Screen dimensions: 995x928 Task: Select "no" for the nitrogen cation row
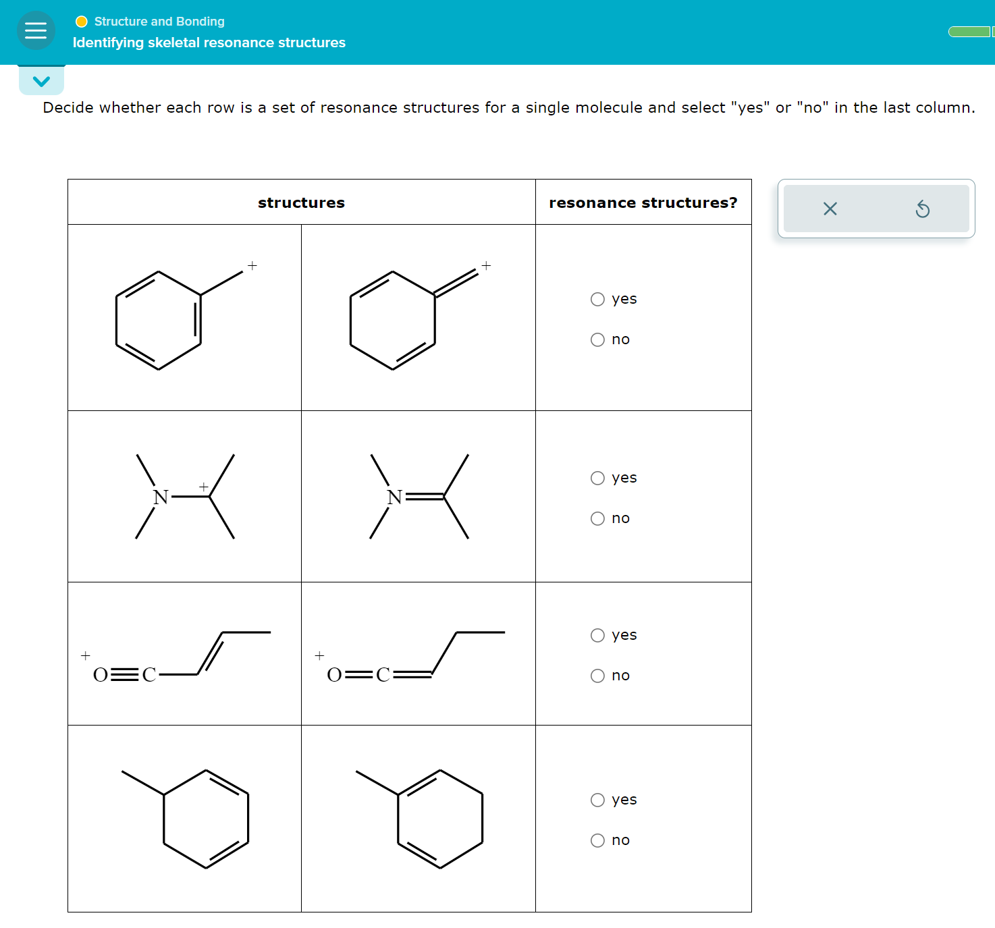coord(597,518)
